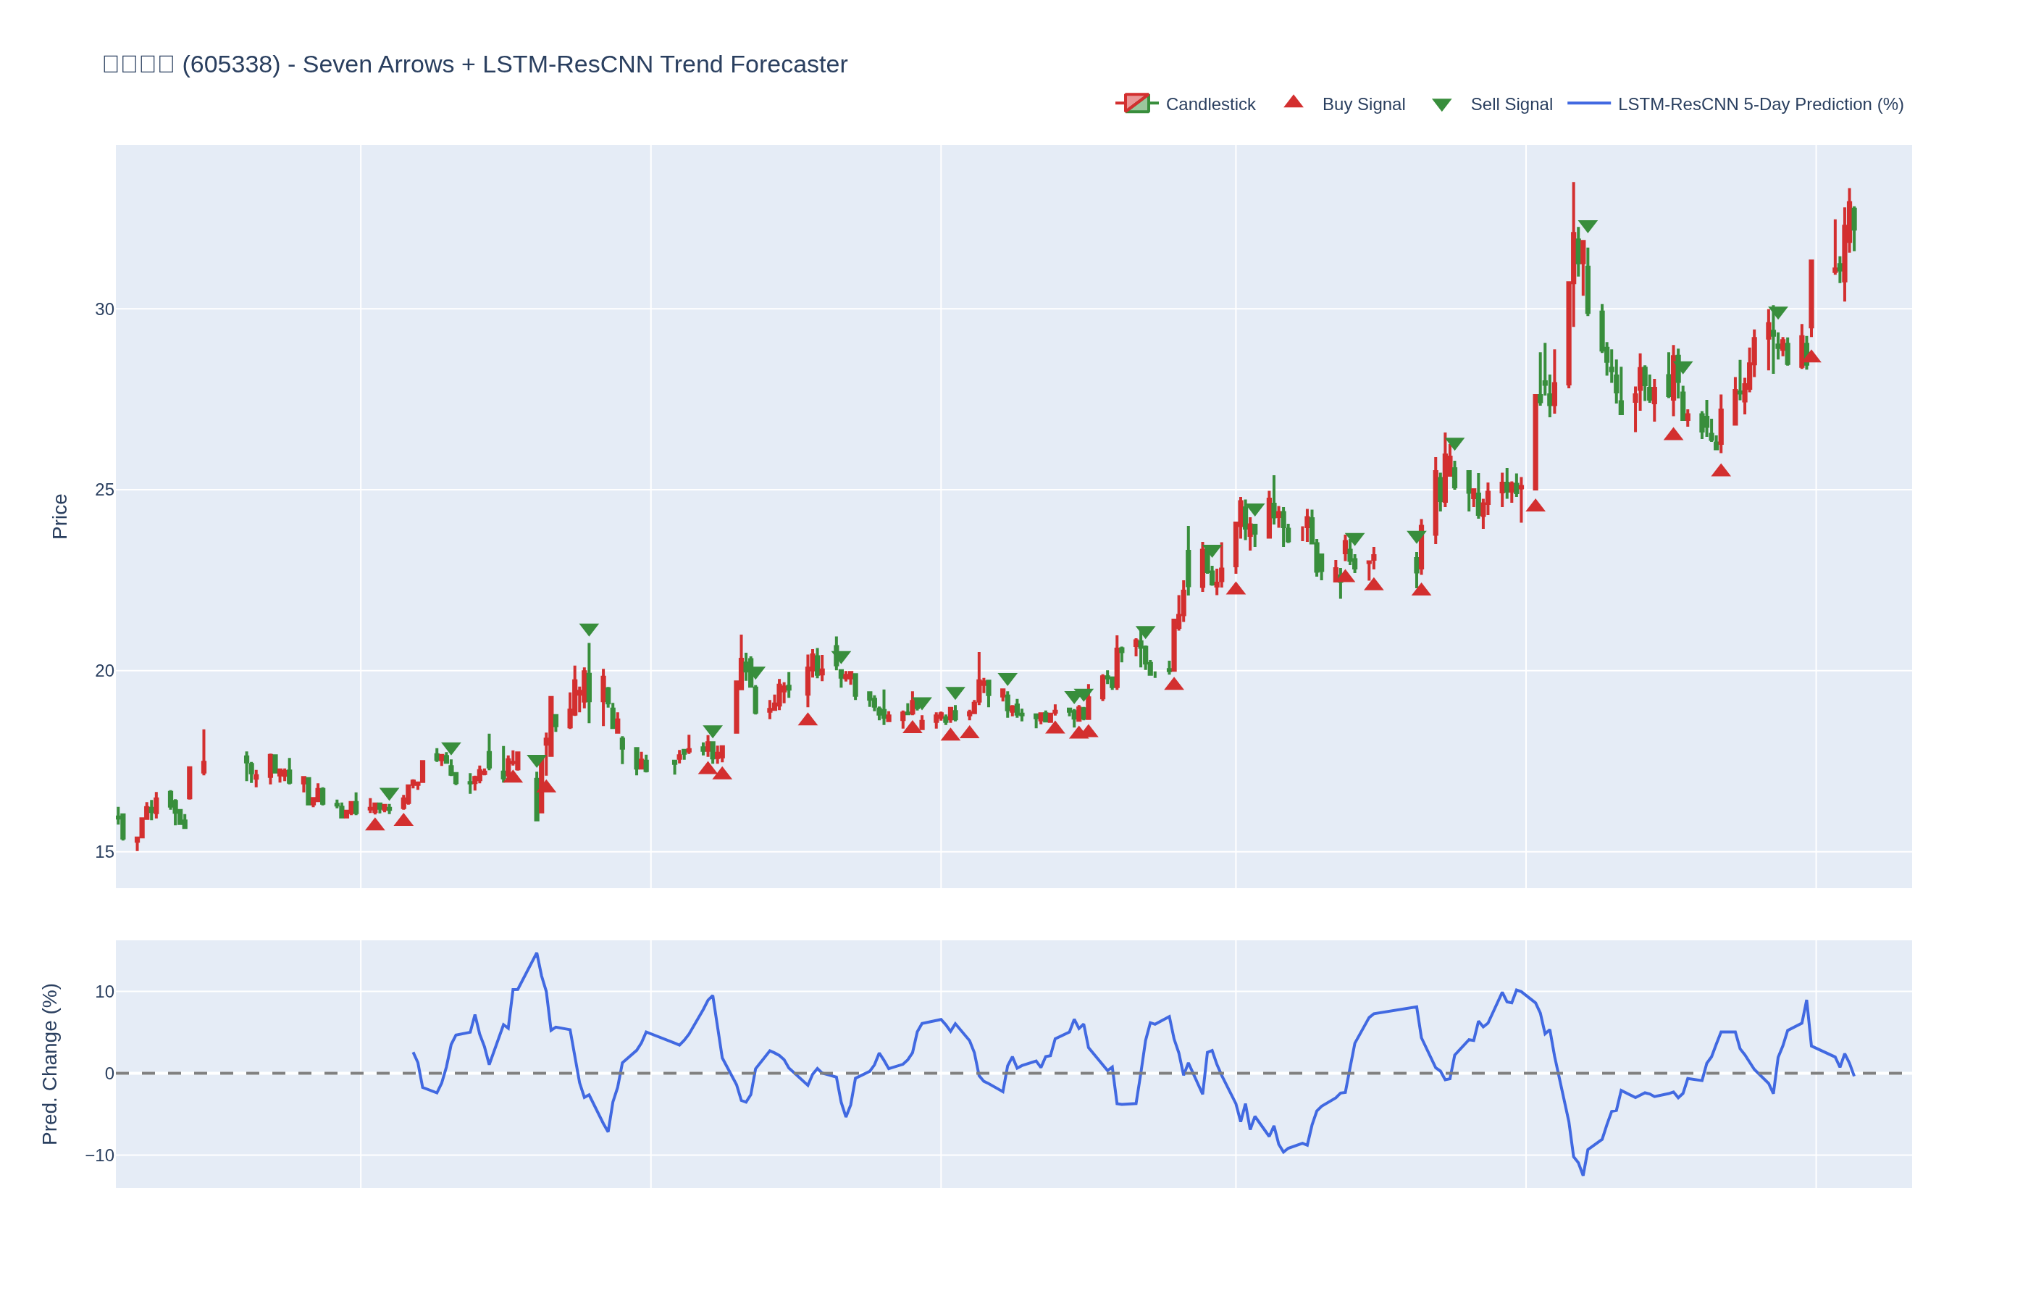
Task: Toggle Sell Signal legend text
Action: 1511,104
